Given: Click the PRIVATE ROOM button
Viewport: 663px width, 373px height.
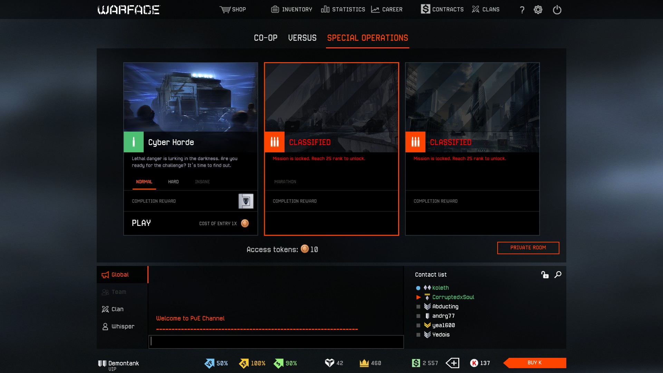Looking at the screenshot, I should pos(528,248).
